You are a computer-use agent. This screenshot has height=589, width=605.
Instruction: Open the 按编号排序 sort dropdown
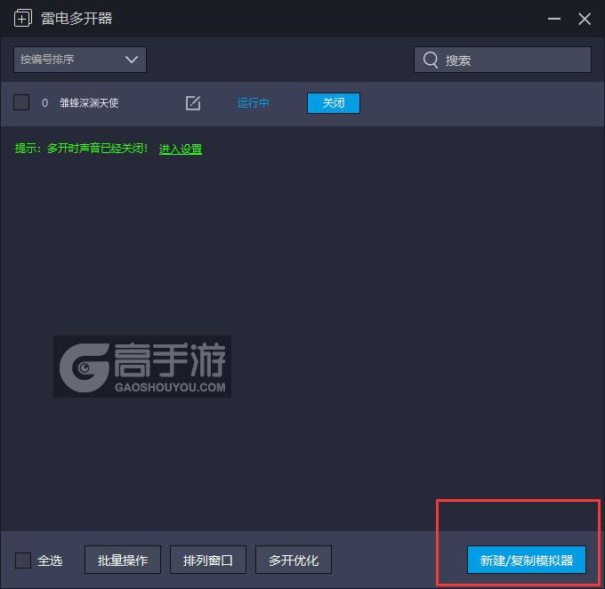pyautogui.click(x=80, y=60)
